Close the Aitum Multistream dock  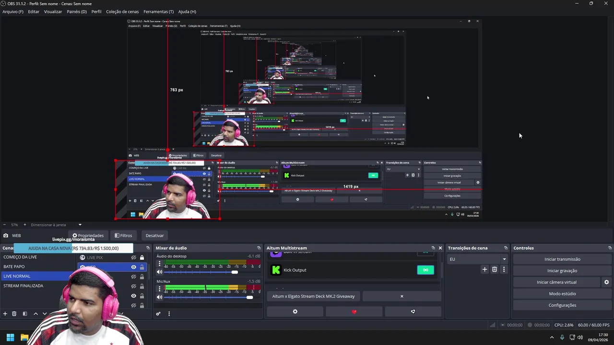(440, 248)
